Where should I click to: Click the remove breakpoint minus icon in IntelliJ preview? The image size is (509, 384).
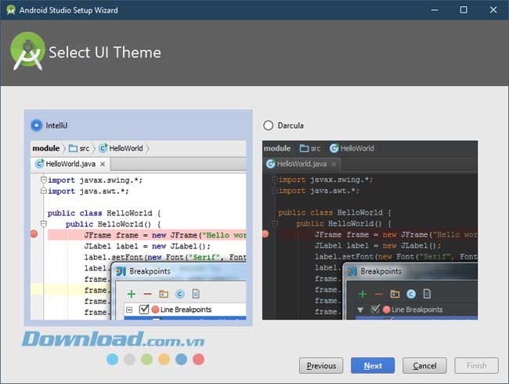[148, 294]
